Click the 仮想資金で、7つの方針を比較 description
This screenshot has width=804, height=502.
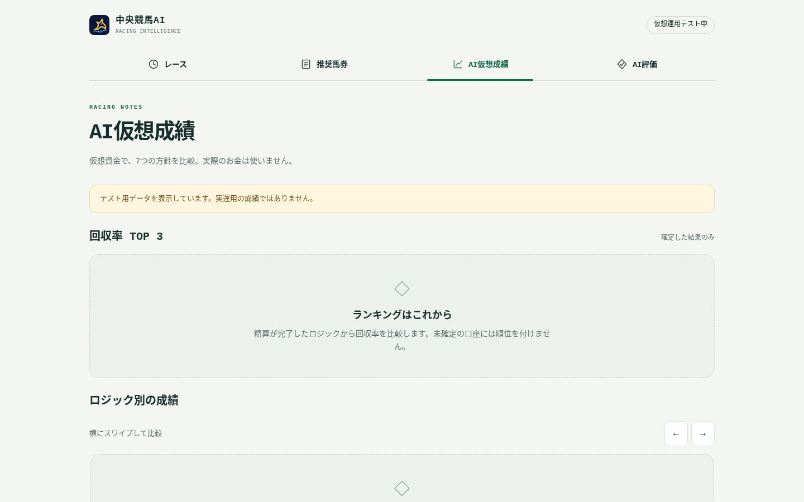(x=192, y=161)
